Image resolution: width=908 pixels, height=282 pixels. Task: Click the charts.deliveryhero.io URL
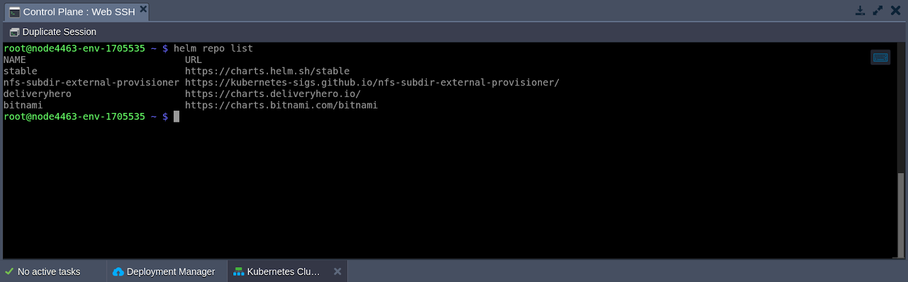coord(272,94)
